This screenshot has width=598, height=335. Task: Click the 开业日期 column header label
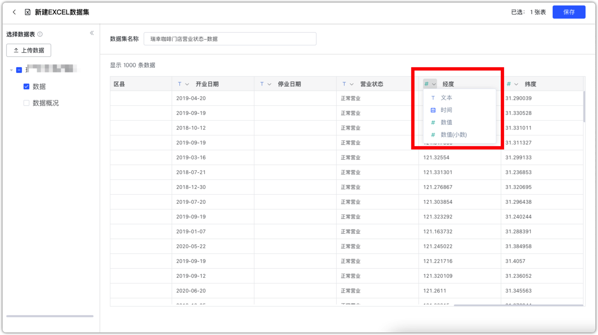(x=207, y=84)
